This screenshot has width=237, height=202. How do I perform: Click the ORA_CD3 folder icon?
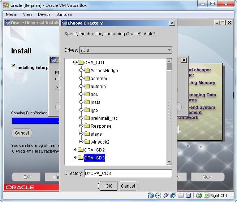pos(81,158)
